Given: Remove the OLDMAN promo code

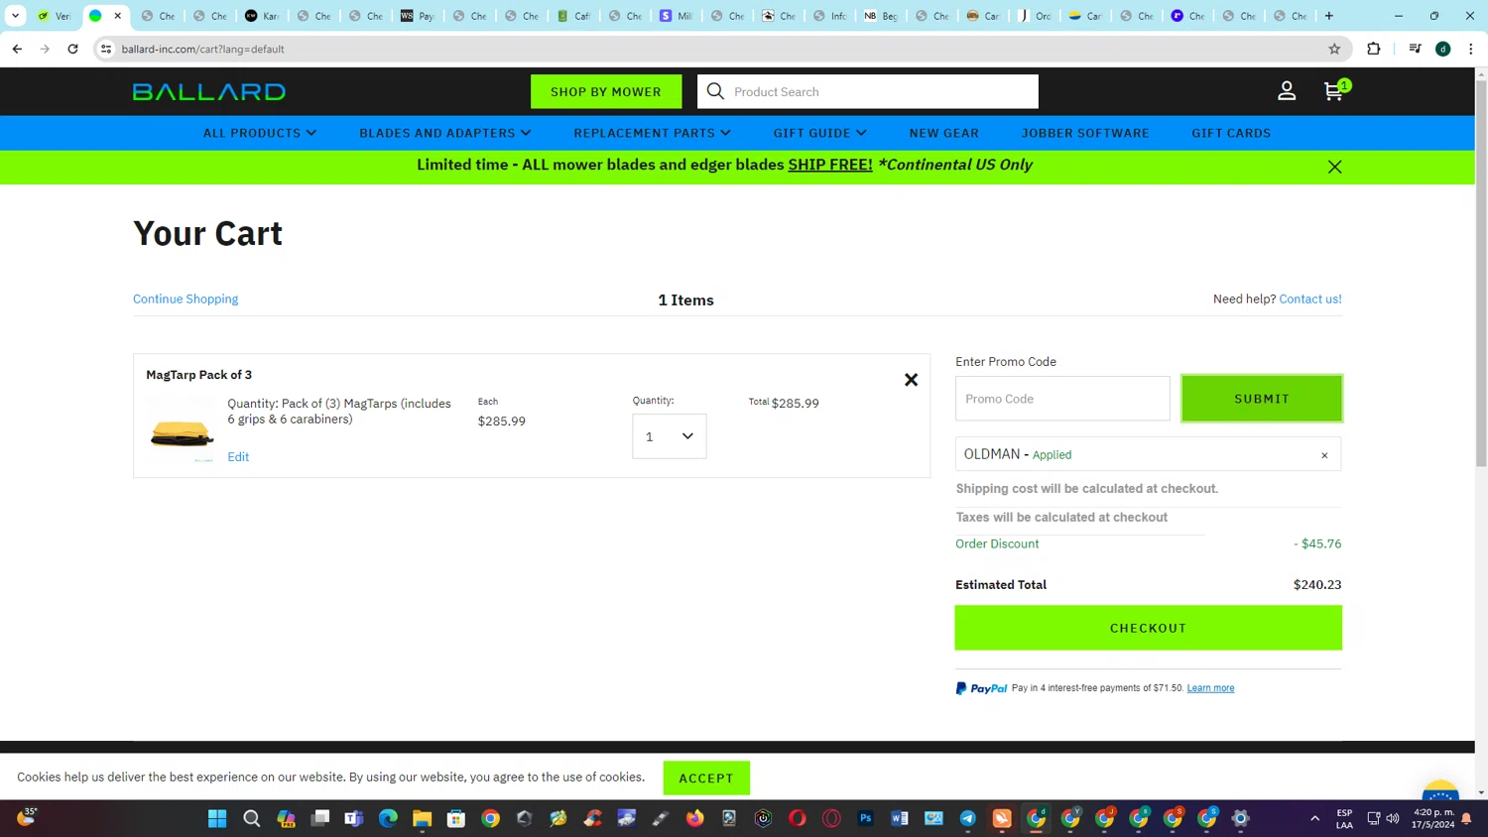Looking at the screenshot, I should click(1324, 455).
